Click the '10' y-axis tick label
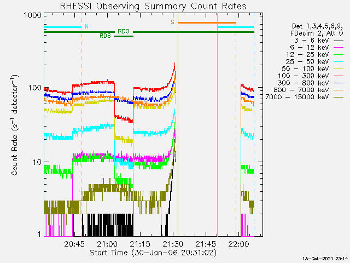The image size is (350, 263). (37, 162)
